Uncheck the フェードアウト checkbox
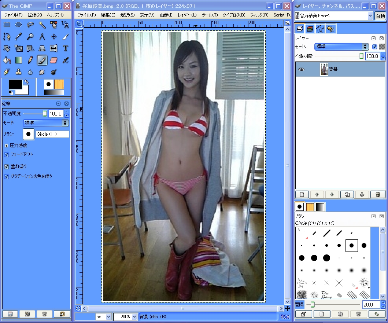 tap(7, 154)
